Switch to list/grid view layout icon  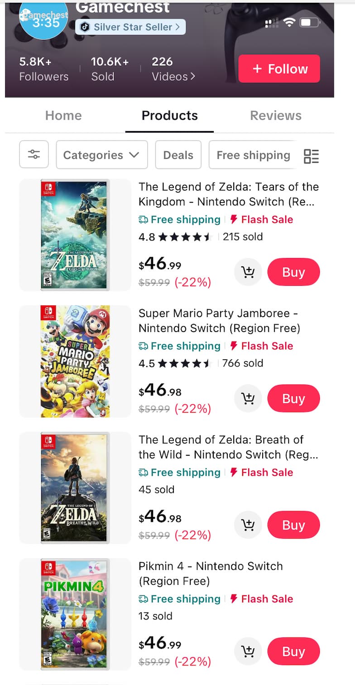311,156
